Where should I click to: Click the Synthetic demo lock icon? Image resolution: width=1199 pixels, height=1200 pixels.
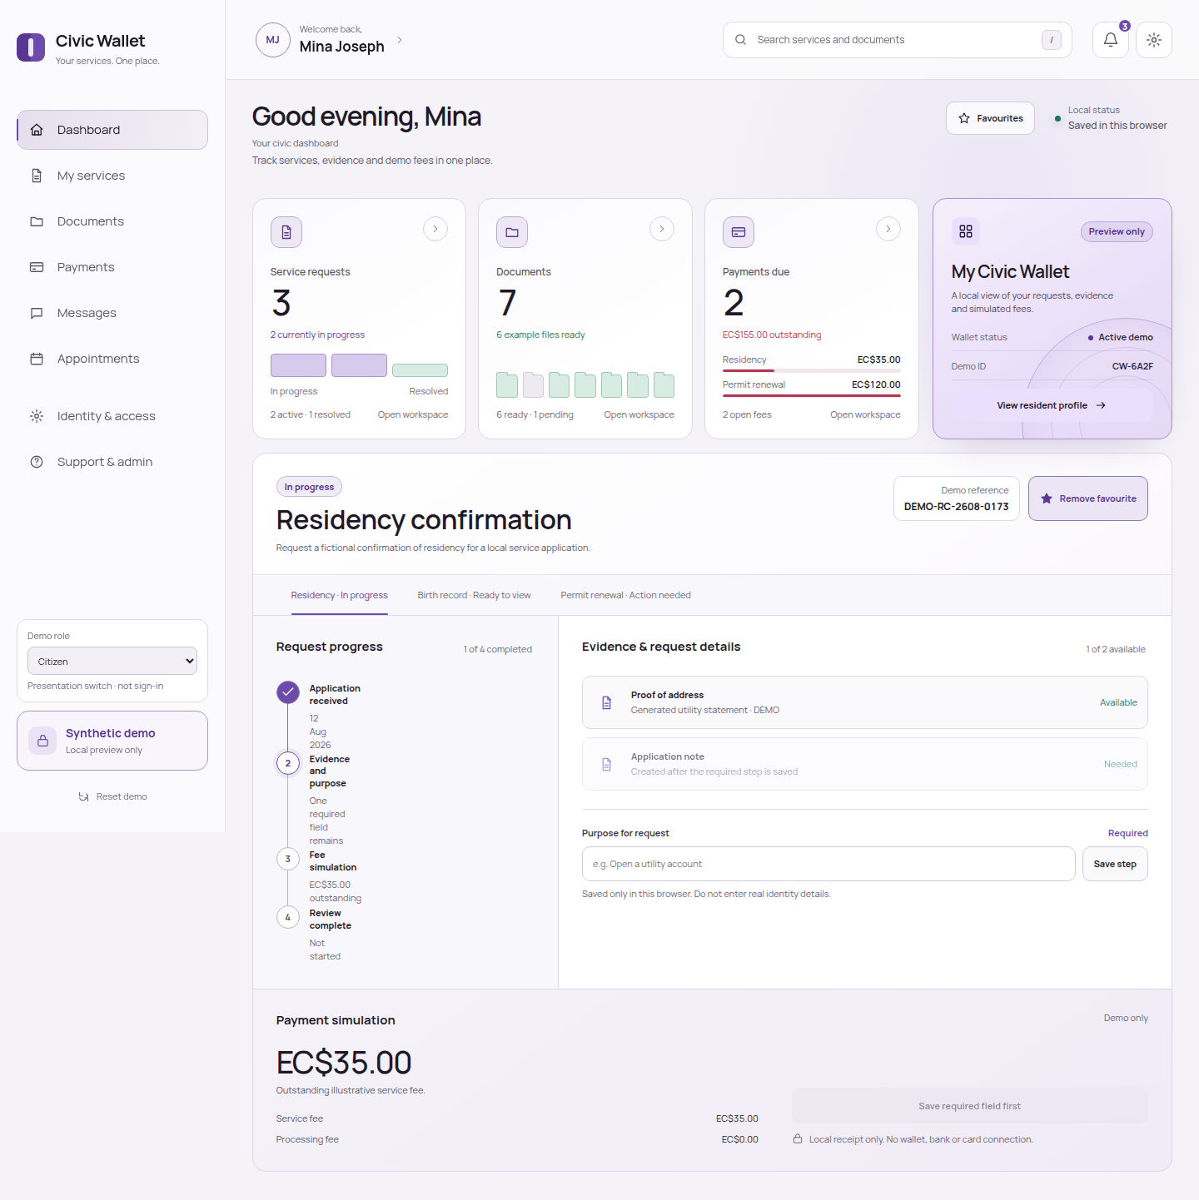[42, 741]
